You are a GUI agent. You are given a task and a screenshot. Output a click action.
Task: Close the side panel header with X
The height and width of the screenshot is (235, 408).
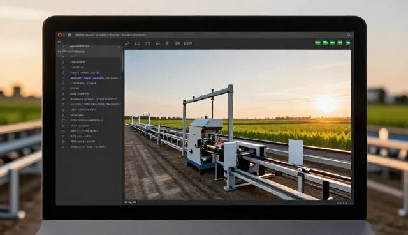point(119,47)
